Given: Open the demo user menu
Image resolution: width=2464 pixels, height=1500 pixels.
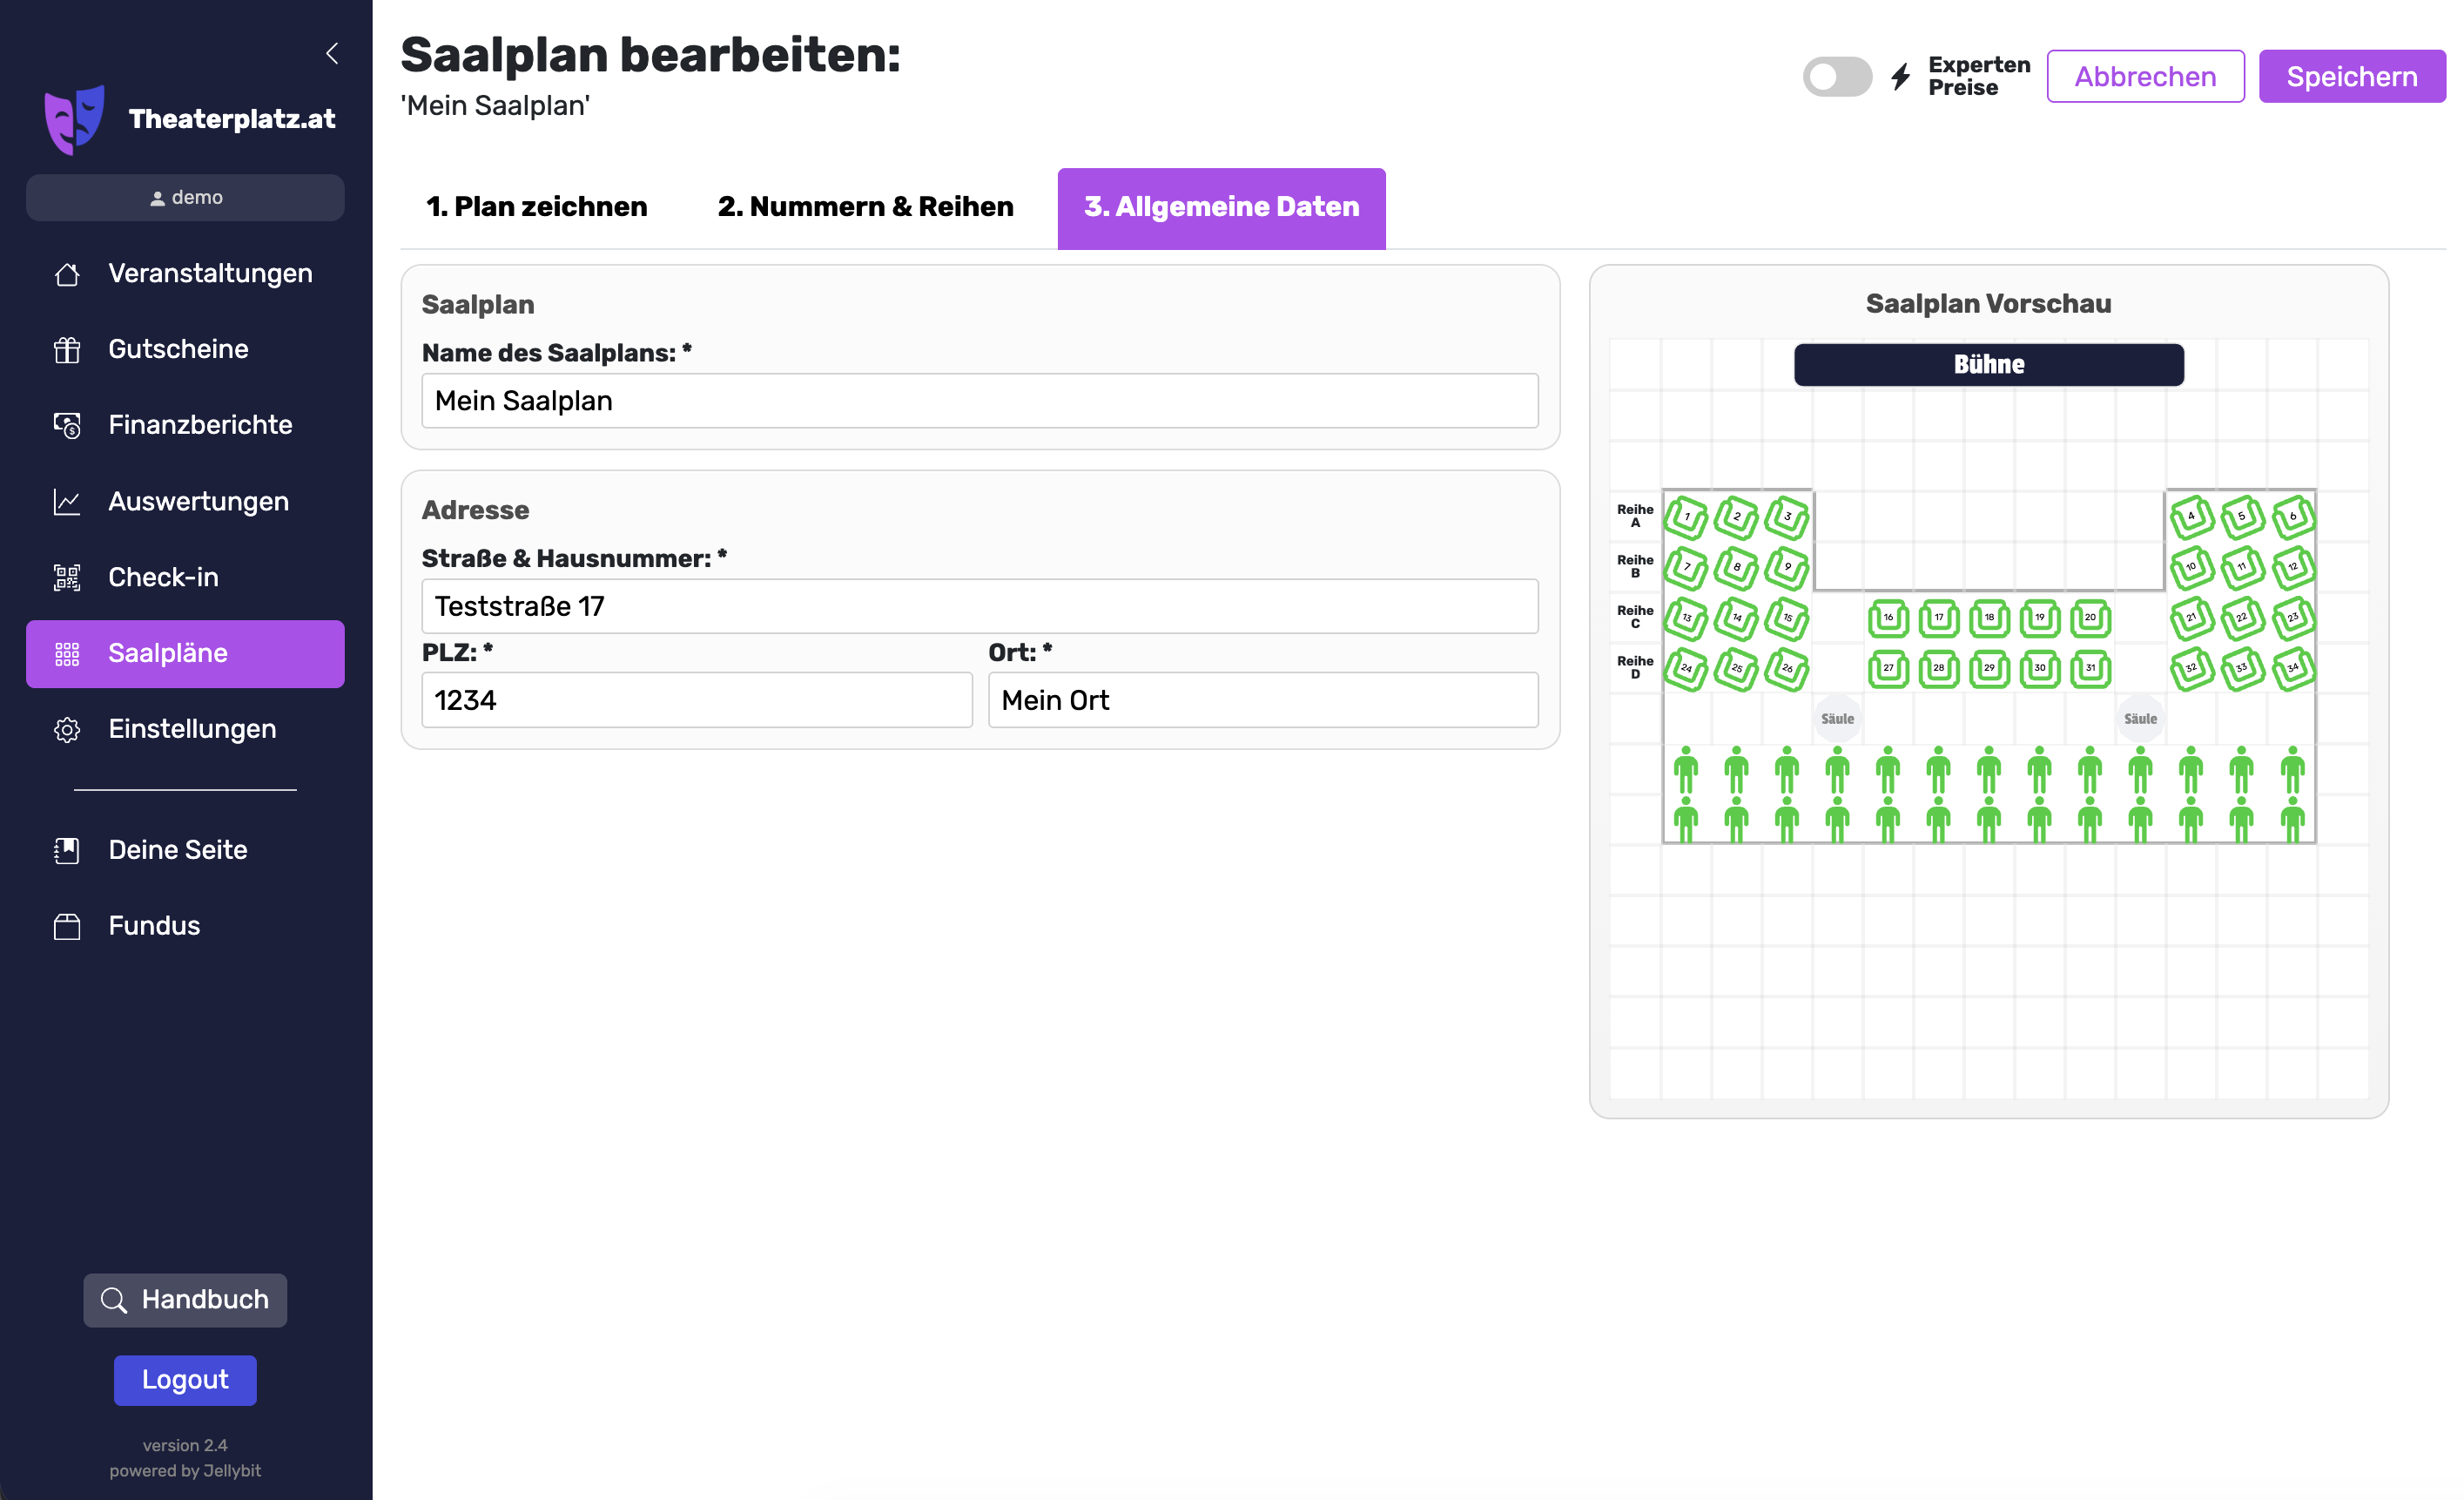Looking at the screenshot, I should 185,198.
